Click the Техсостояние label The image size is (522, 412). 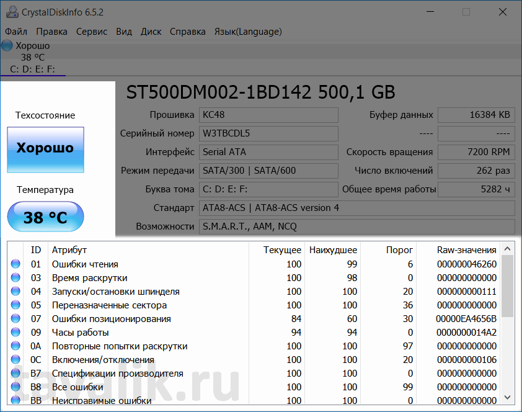45,115
